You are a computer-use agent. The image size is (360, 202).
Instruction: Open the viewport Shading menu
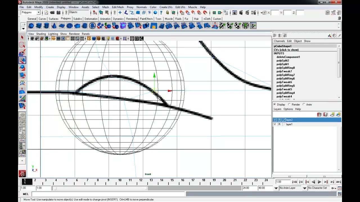pyautogui.click(x=41, y=34)
